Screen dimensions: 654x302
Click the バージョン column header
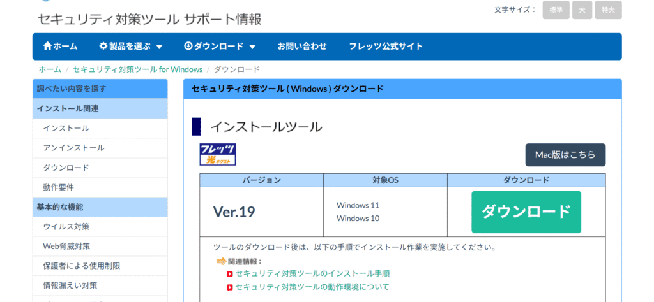pyautogui.click(x=261, y=180)
